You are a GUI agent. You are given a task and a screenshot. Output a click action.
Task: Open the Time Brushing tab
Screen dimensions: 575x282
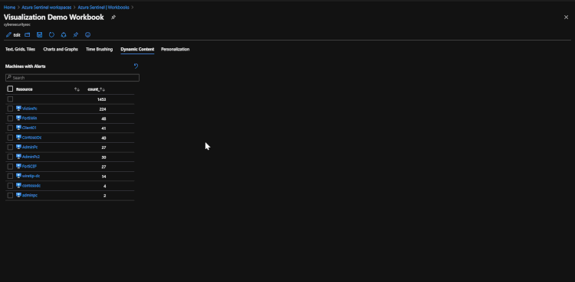coord(100,49)
